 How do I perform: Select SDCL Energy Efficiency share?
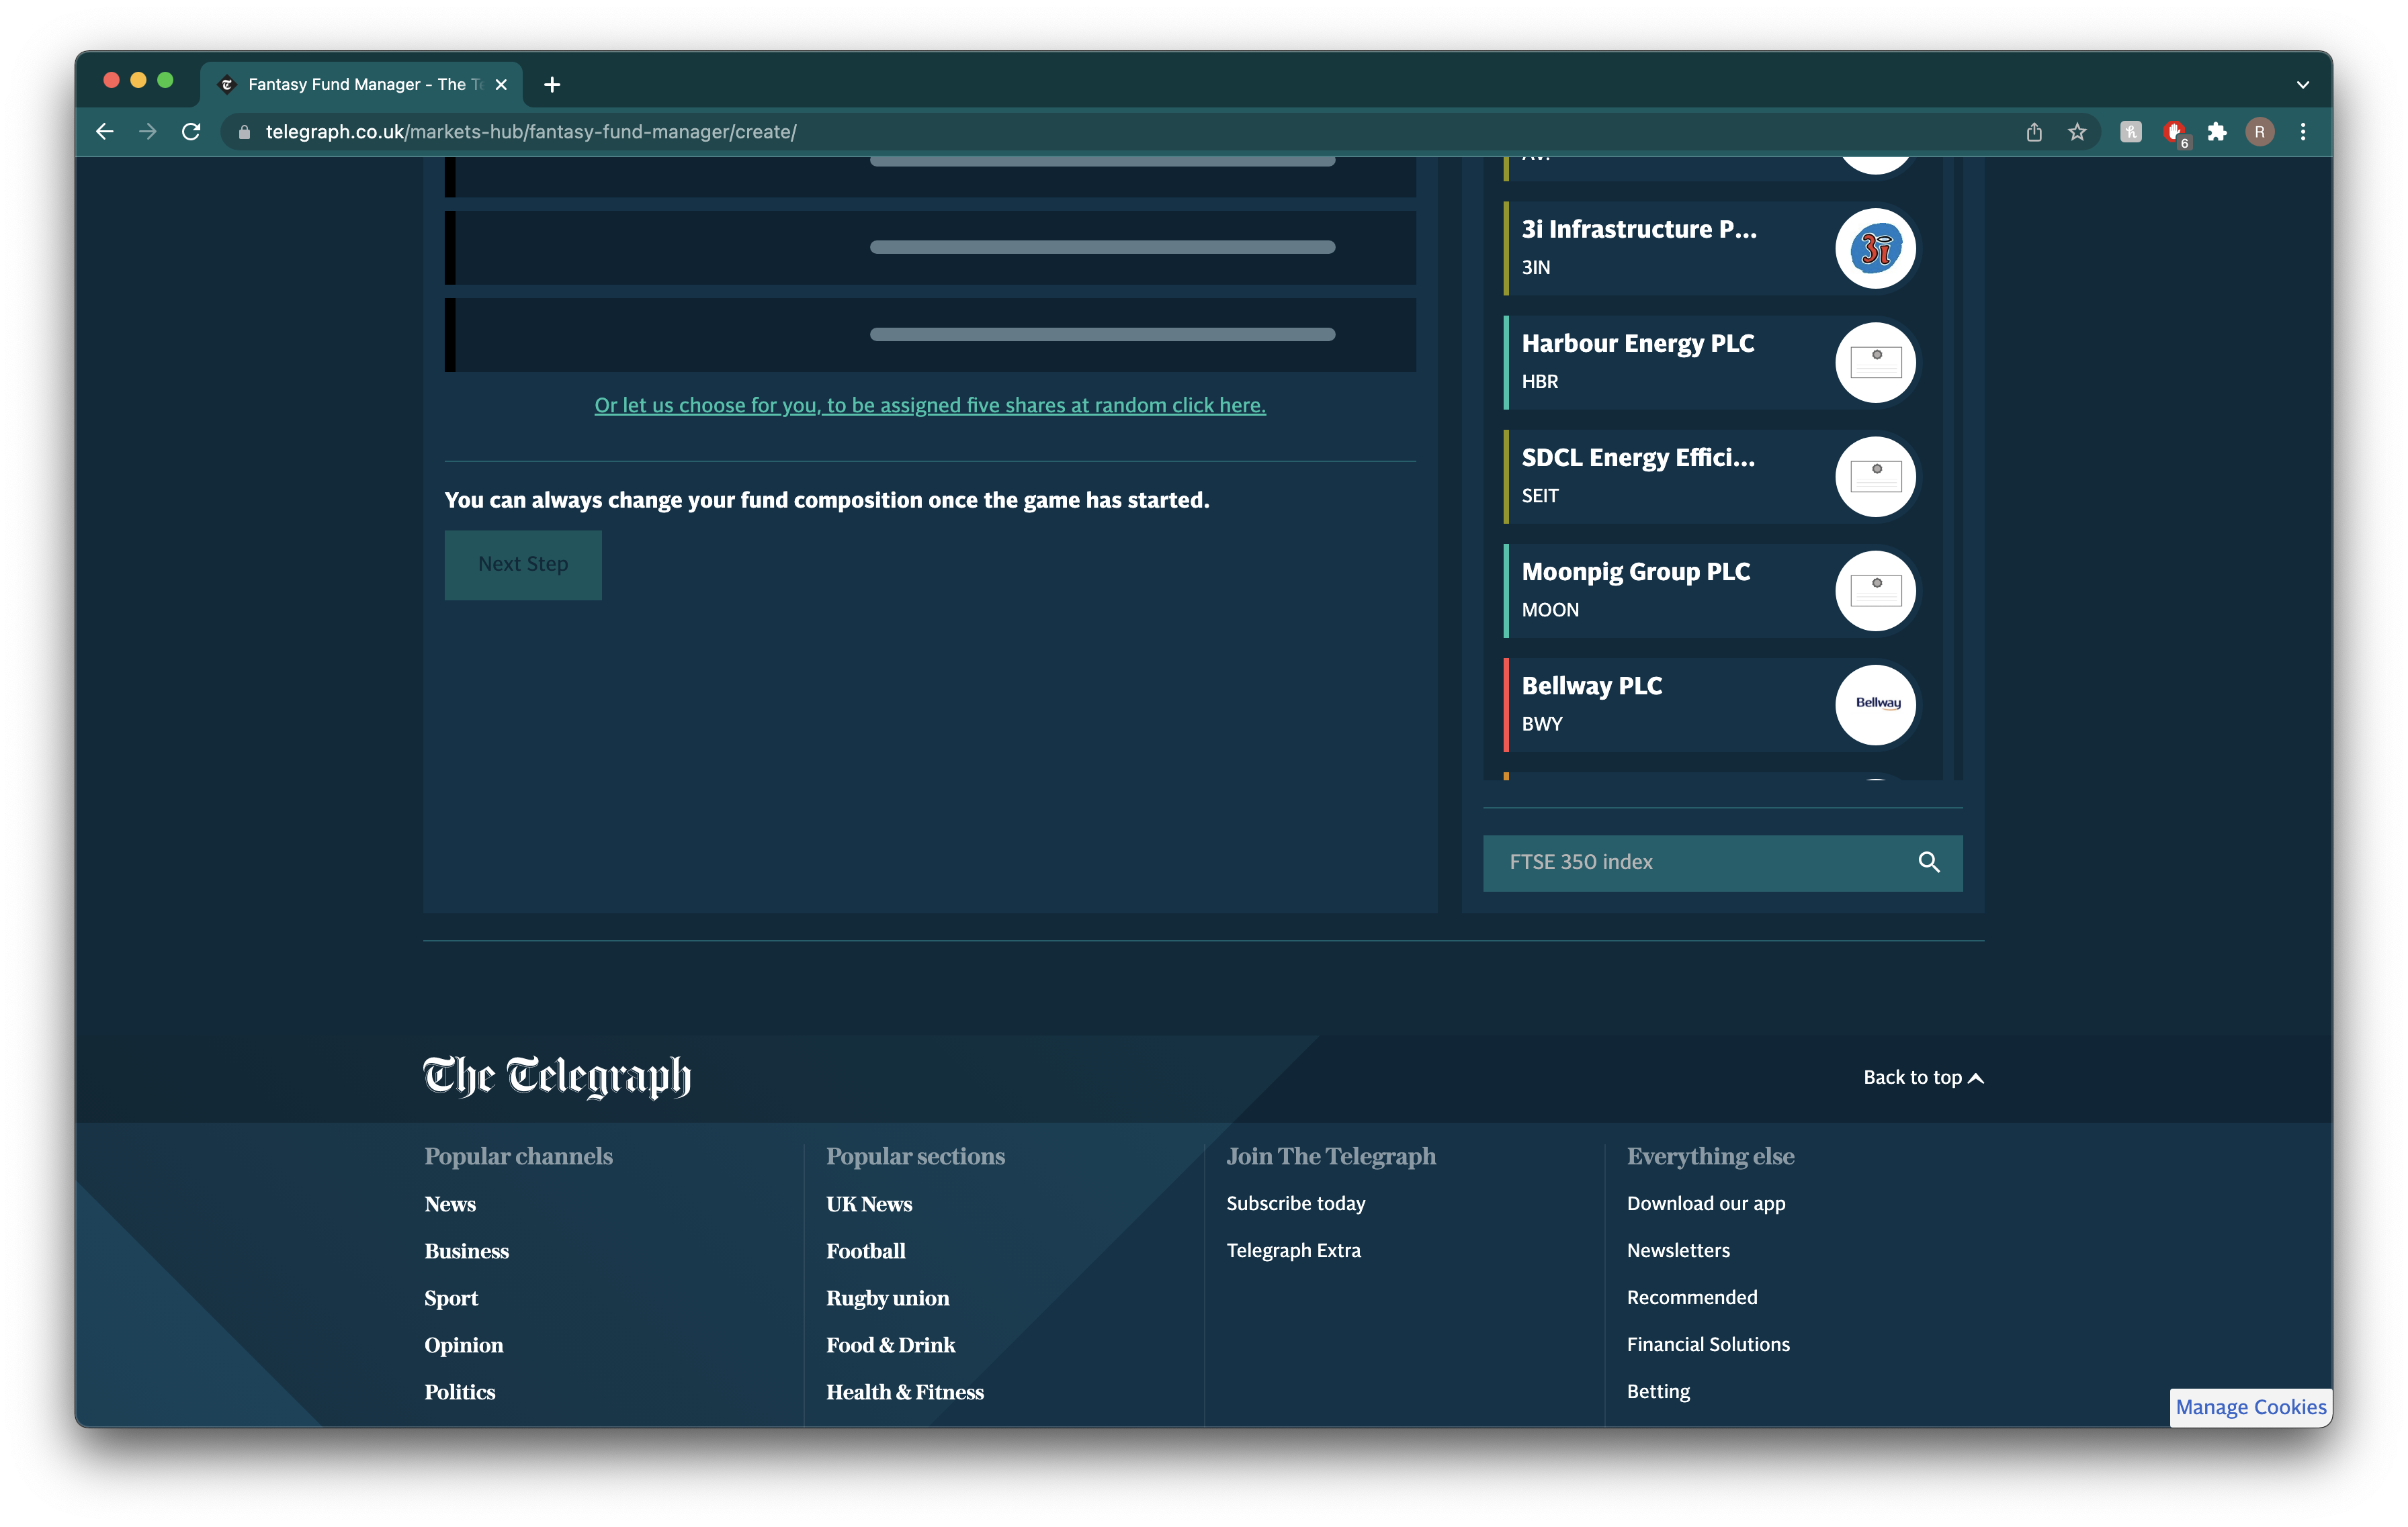tap(1713, 477)
